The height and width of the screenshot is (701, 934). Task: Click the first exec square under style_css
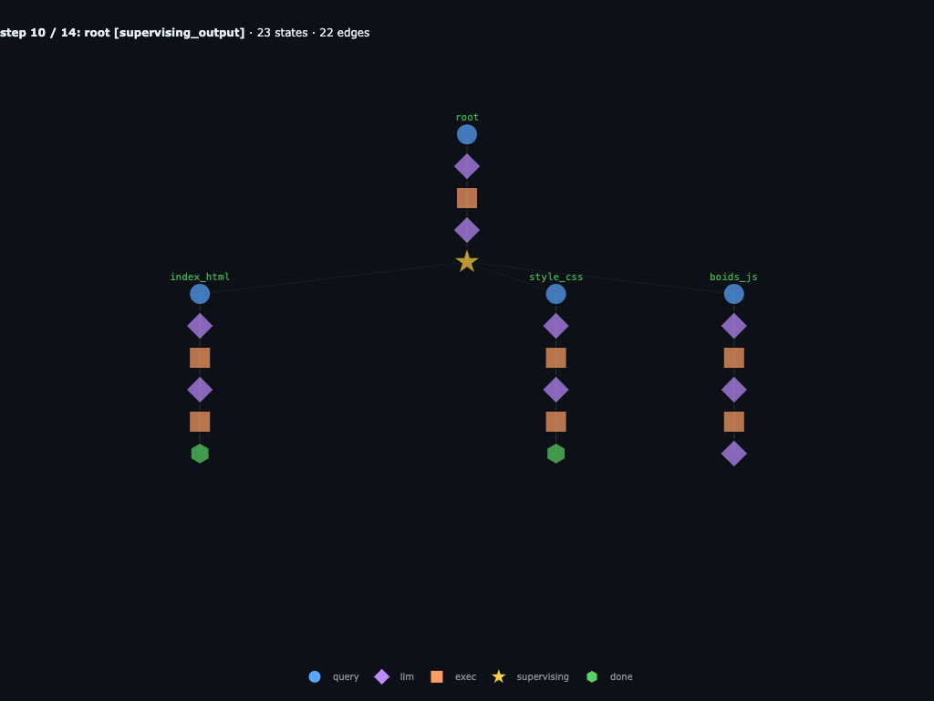coord(555,358)
